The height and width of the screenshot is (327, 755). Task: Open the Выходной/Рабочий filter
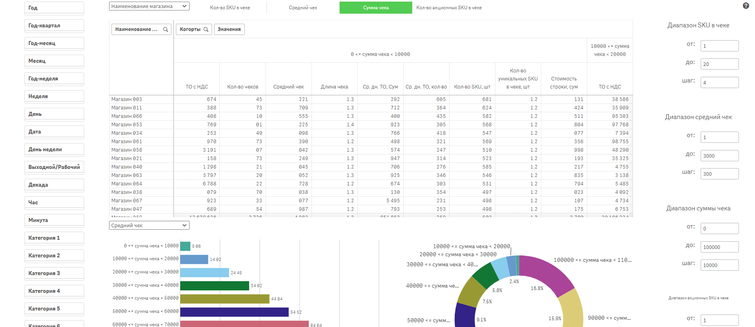(x=54, y=167)
